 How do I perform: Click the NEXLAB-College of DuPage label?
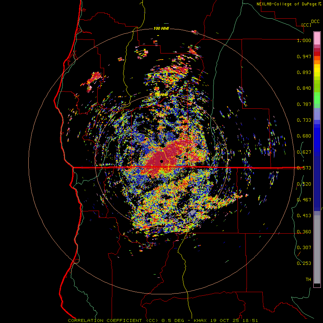(286, 4)
